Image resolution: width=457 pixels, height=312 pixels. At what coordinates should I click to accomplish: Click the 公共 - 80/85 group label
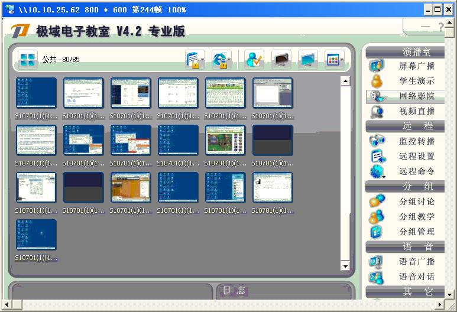pos(61,60)
